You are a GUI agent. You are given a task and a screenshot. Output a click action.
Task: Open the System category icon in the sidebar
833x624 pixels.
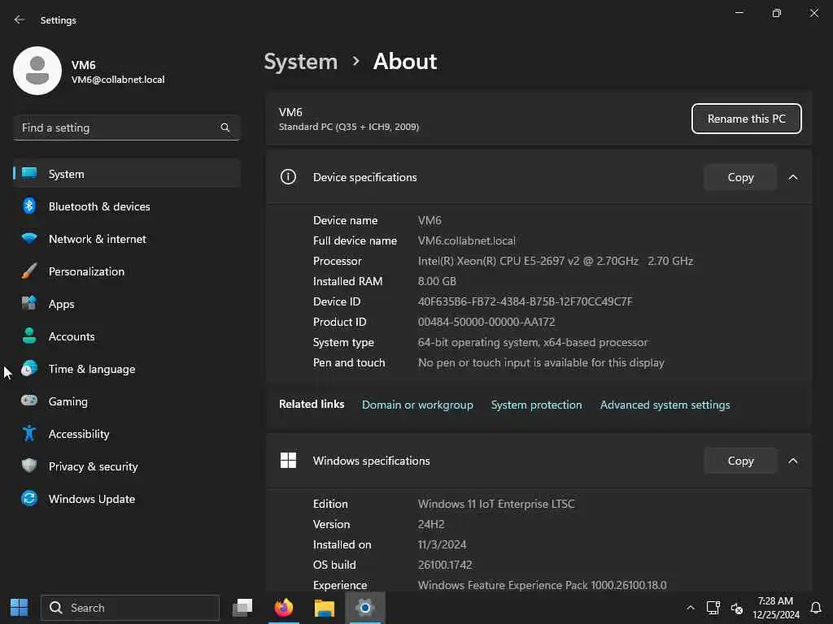pyautogui.click(x=29, y=174)
